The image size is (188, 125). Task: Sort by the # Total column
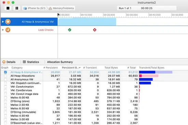pyautogui.click(x=131, y=68)
